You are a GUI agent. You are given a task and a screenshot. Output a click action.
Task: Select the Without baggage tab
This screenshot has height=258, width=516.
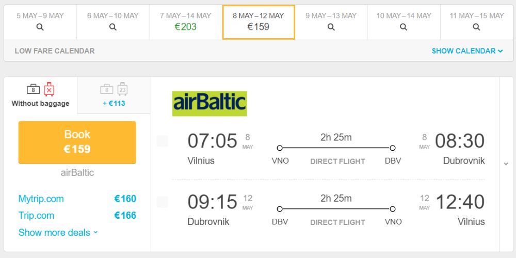pos(40,95)
